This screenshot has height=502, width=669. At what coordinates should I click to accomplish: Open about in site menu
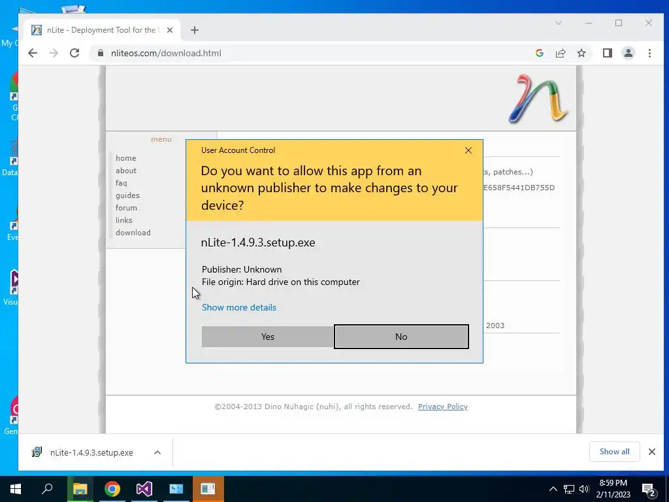[x=126, y=171]
